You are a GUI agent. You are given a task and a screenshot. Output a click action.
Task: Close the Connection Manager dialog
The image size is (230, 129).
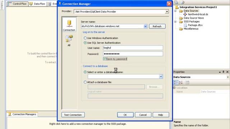pos(169,4)
